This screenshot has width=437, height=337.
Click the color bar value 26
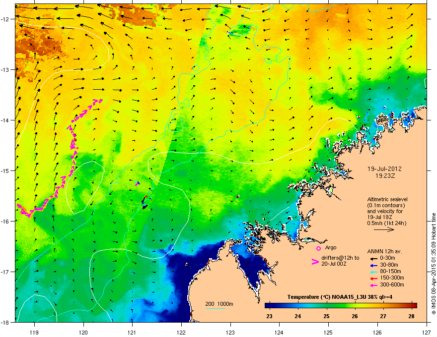pos(355,316)
